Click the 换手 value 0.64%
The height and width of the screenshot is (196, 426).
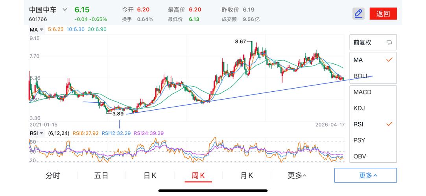pyautogui.click(x=145, y=20)
